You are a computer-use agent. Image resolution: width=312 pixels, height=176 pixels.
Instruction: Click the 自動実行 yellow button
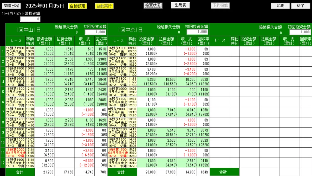[104, 6]
